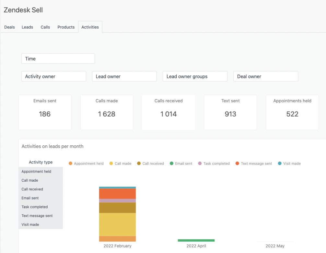
Task: Select Call received in Activity type list
Action: click(x=32, y=189)
